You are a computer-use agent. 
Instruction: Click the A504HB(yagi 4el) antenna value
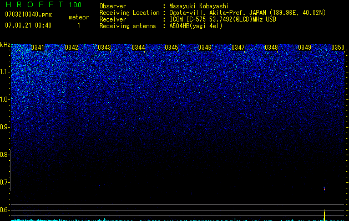tap(196, 26)
